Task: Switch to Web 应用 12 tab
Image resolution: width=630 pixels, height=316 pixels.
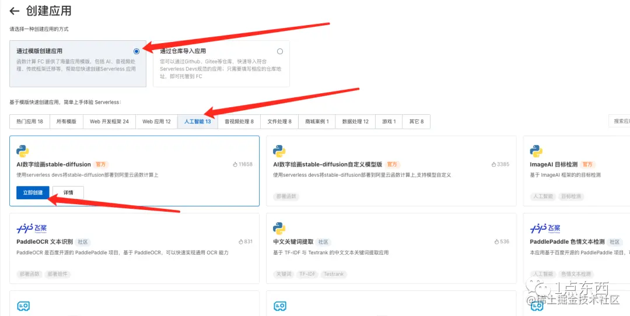Action: click(x=157, y=121)
